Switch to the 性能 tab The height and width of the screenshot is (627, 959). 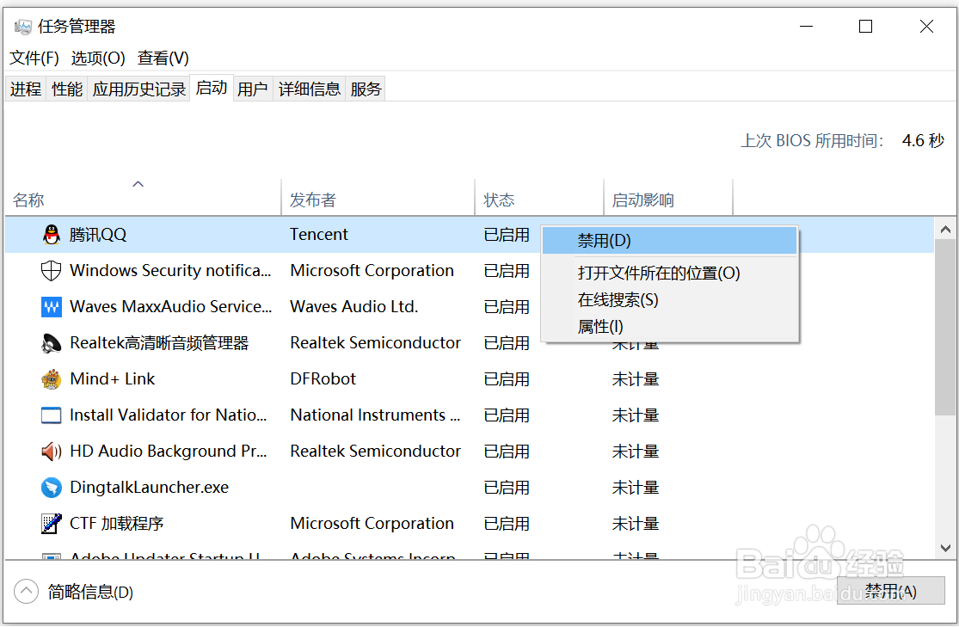click(67, 89)
